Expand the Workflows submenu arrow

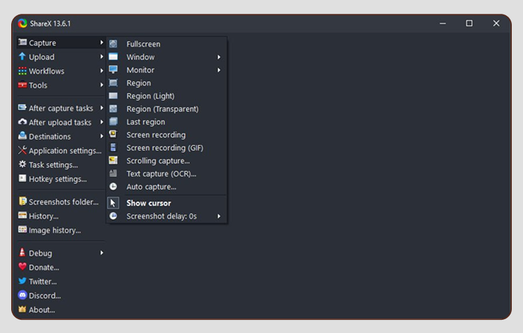click(101, 71)
